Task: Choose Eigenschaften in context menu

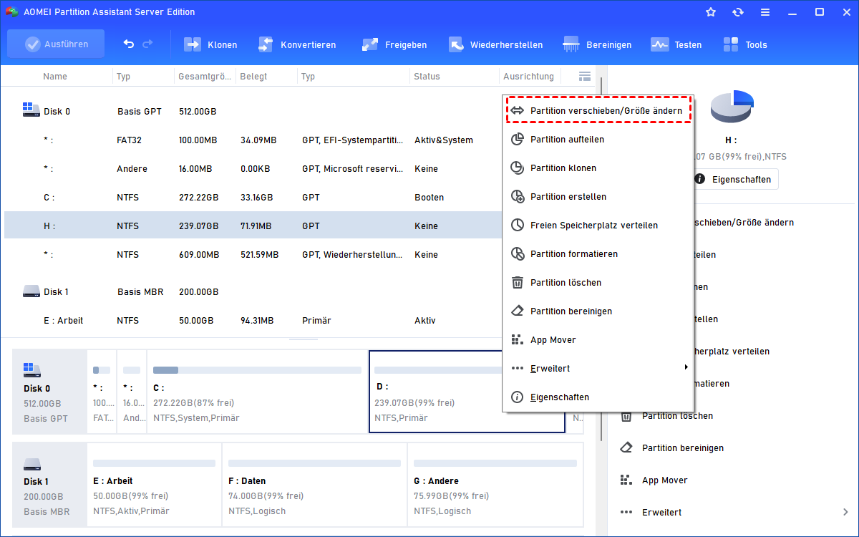Action: [x=598, y=397]
